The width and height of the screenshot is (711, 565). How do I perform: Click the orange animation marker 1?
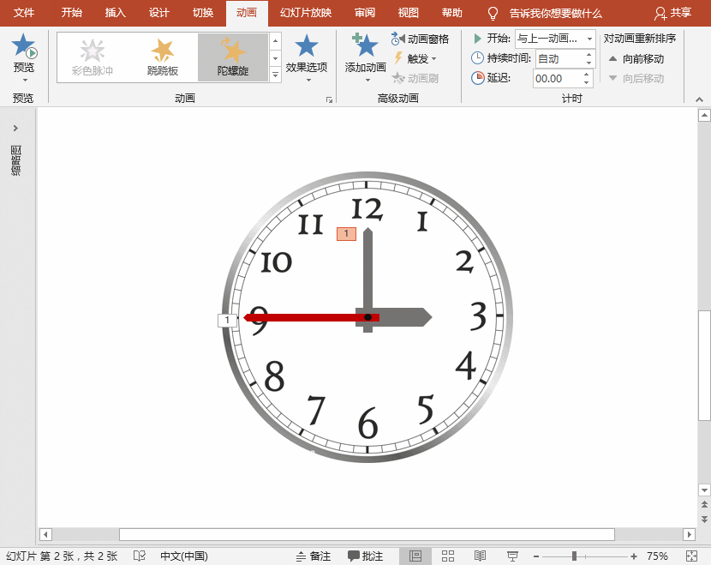[346, 234]
